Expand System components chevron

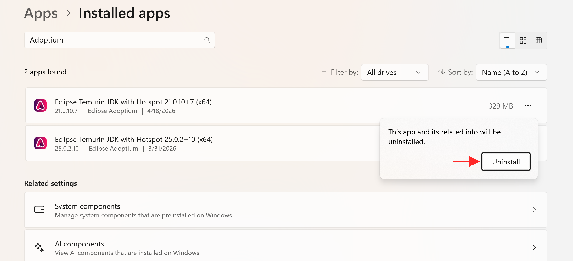pos(534,210)
